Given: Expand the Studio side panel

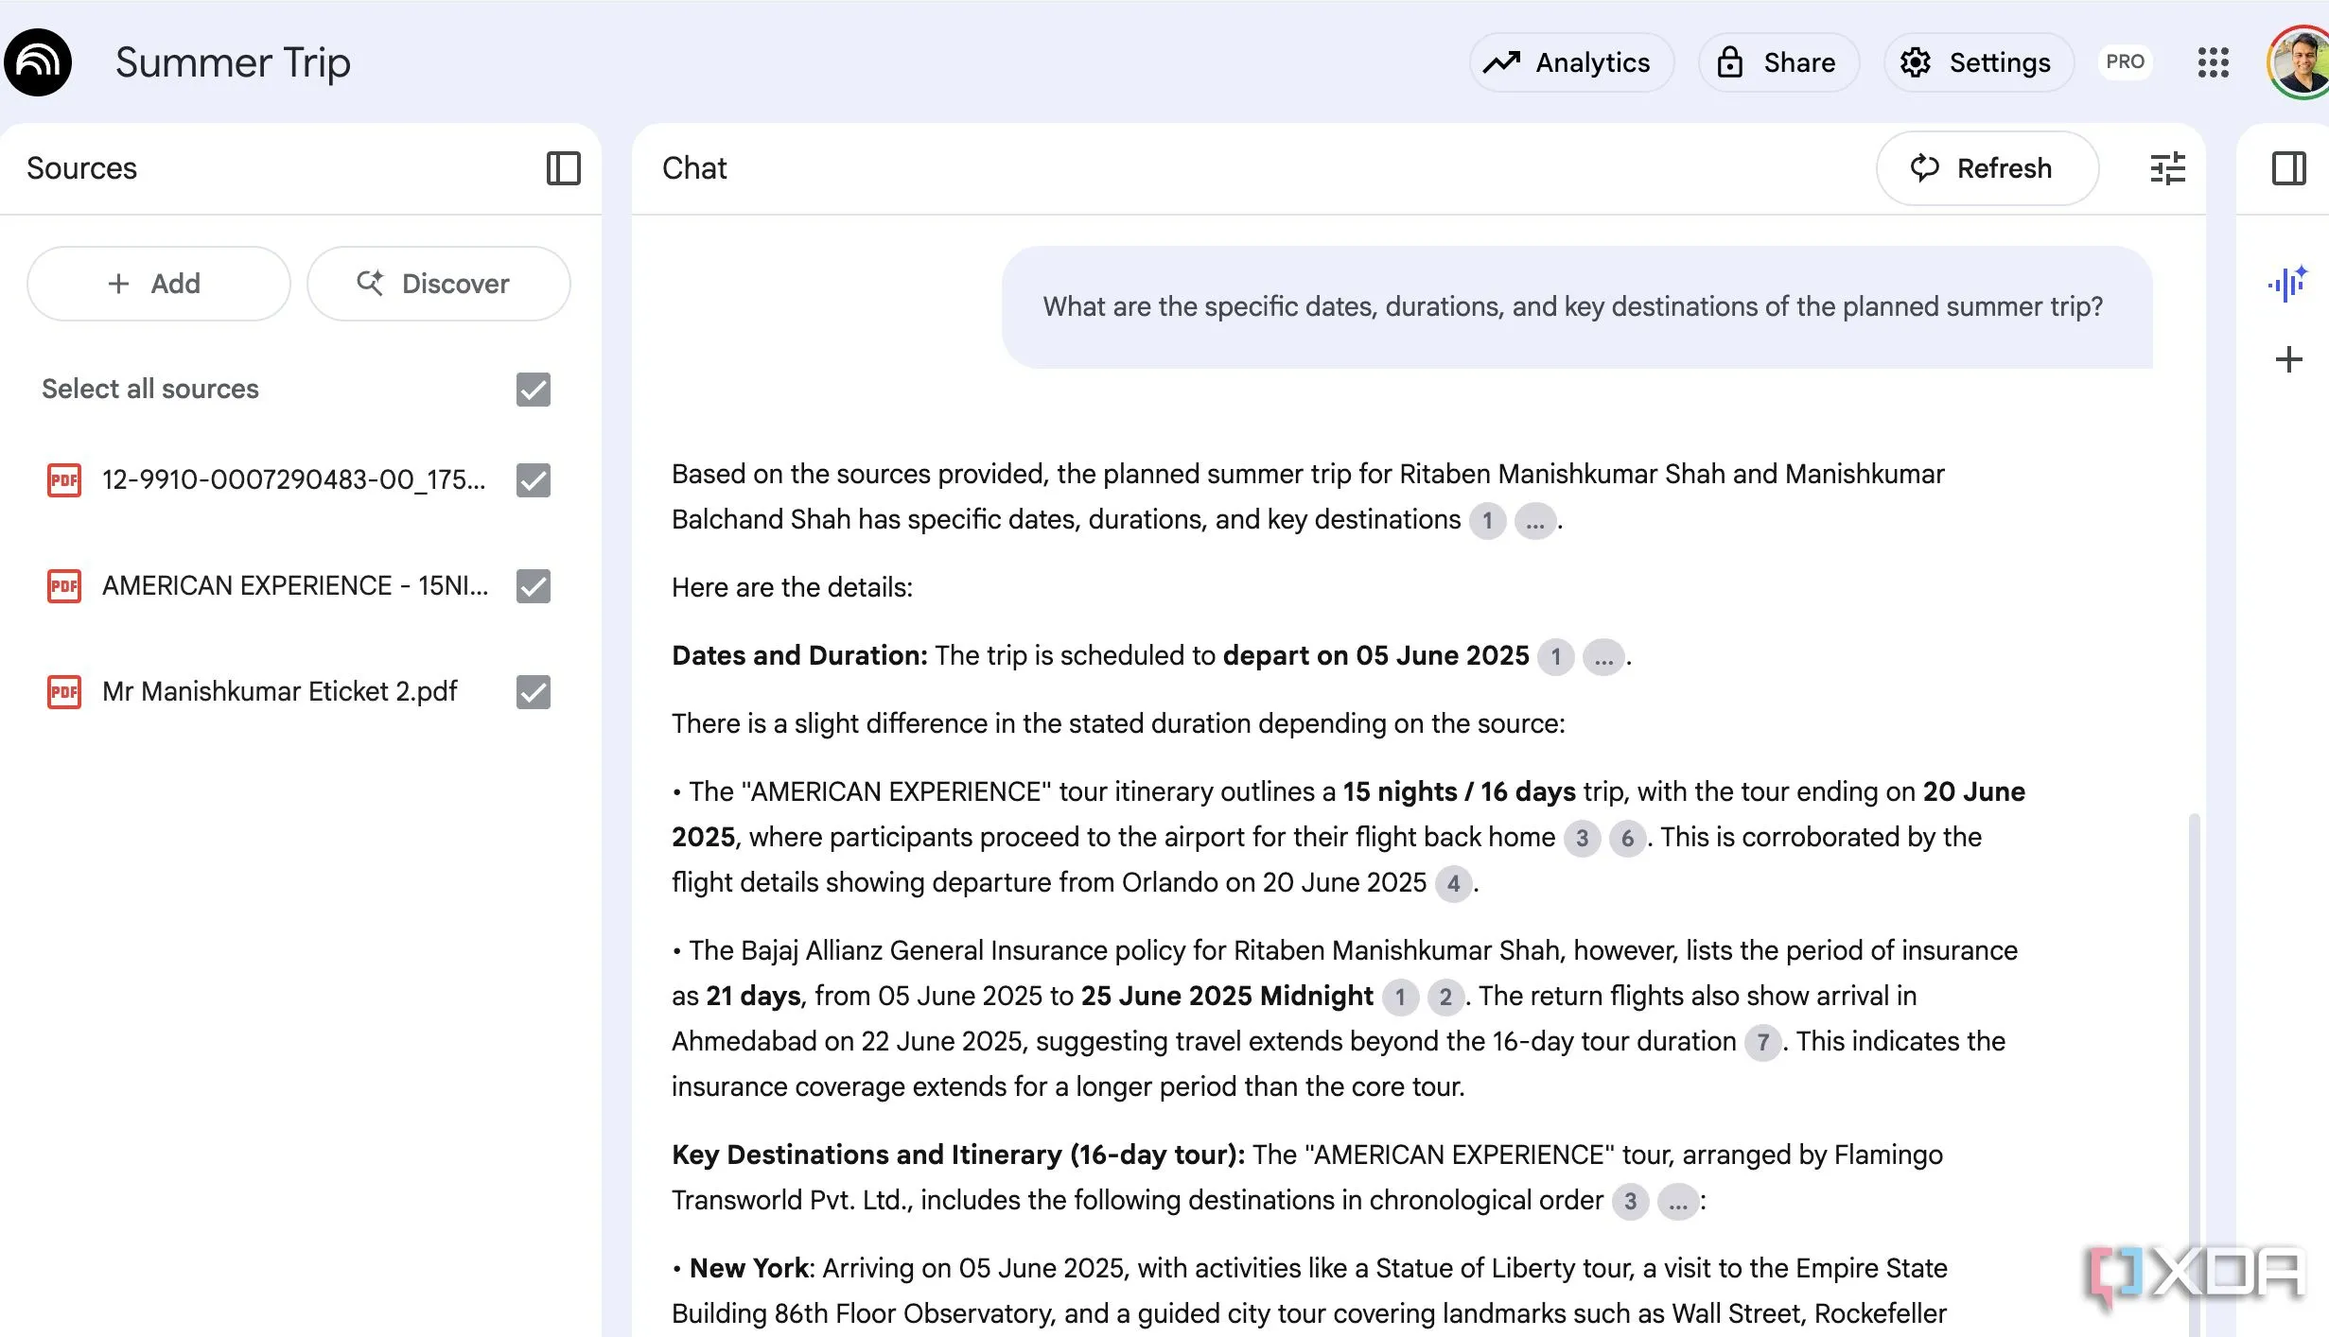Looking at the screenshot, I should (2288, 168).
